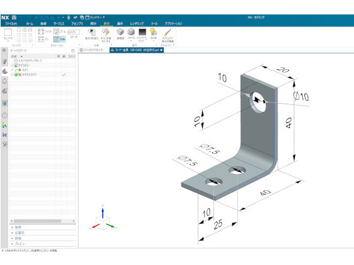
Task: Maximize the Part Navigator panel
Action: 73,51
